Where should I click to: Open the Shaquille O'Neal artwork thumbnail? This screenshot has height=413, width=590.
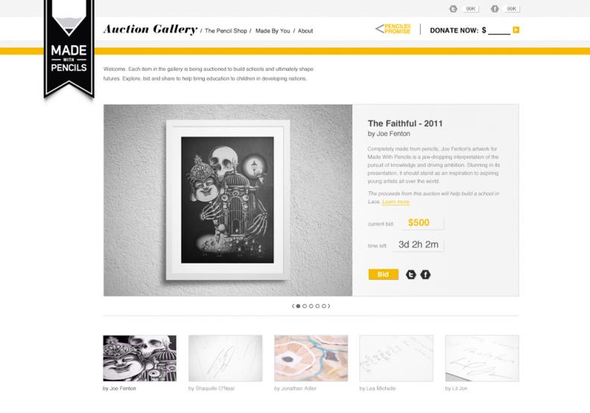(x=226, y=358)
